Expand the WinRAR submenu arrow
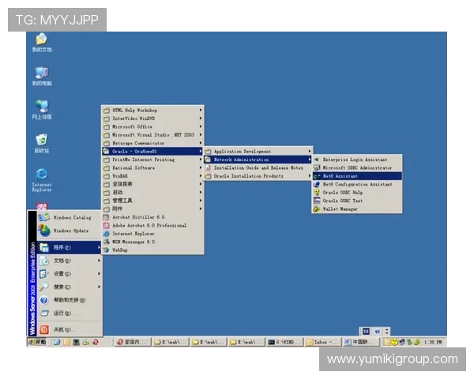This screenshot has width=474, height=379. pyautogui.click(x=201, y=176)
